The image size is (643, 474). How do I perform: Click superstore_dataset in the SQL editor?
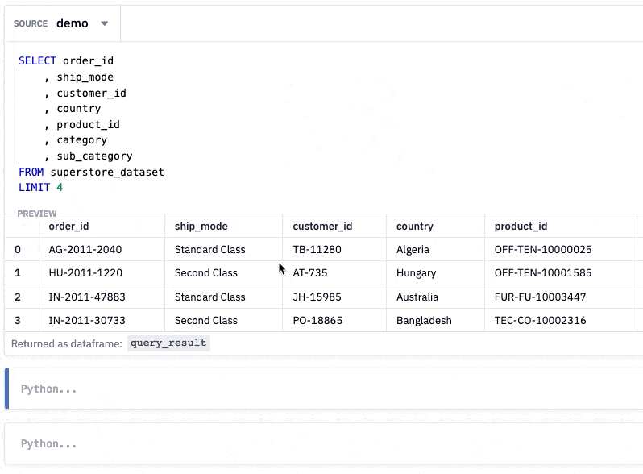point(107,172)
